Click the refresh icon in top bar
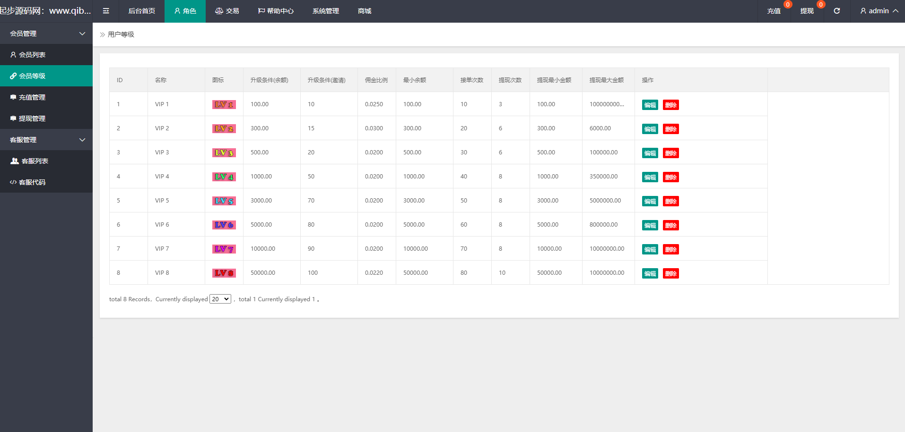905x432 pixels. (836, 11)
